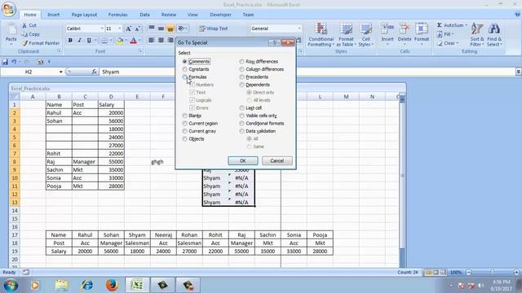Select the Precedents radio option
522x293 pixels.
coord(241,77)
